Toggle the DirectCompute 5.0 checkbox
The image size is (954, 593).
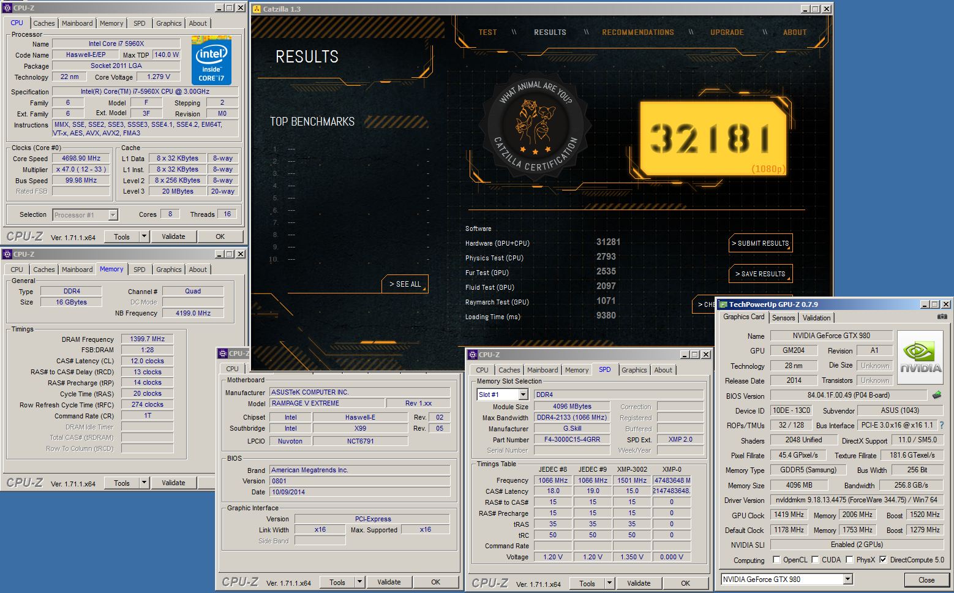click(x=883, y=559)
